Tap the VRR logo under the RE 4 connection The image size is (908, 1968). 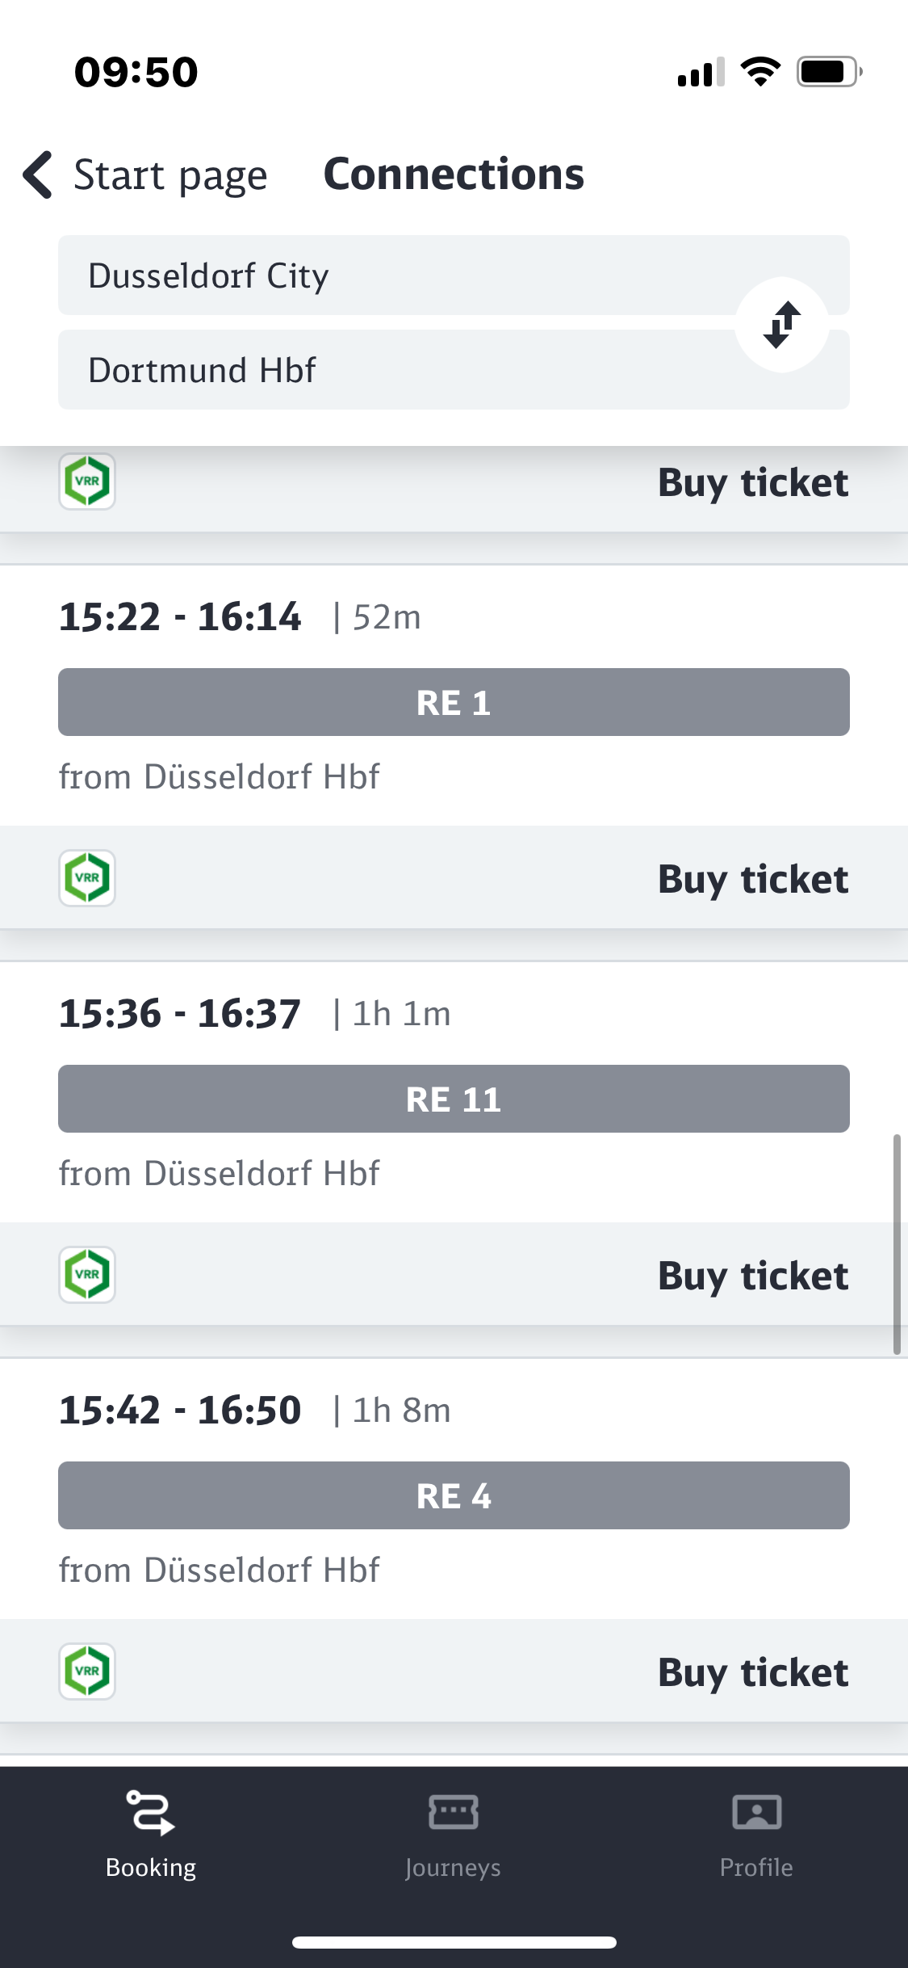87,1672
